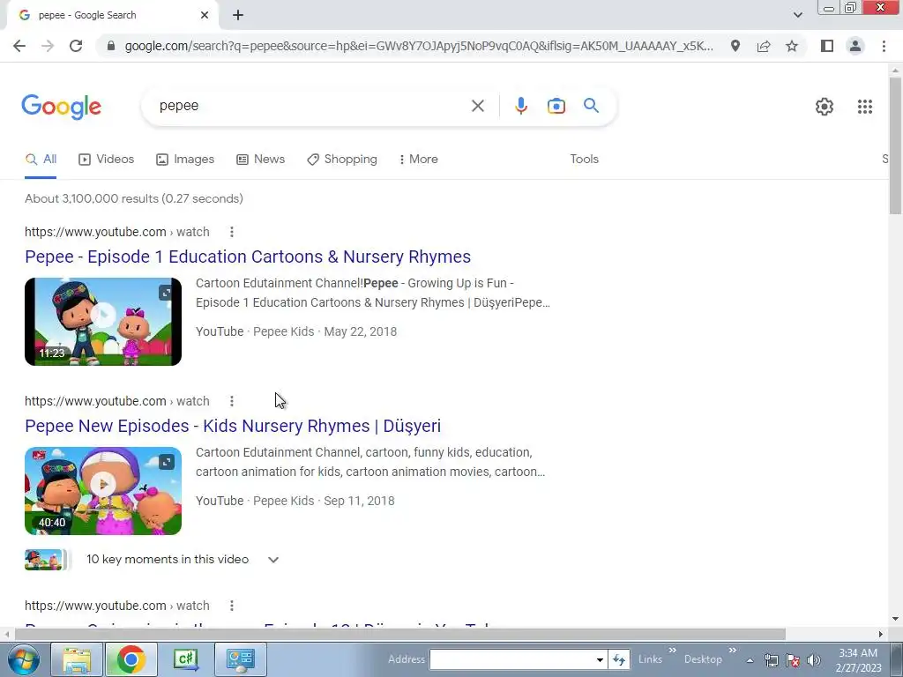The width and height of the screenshot is (903, 677).
Task: Expand the More search categories menu
Action: tap(418, 160)
